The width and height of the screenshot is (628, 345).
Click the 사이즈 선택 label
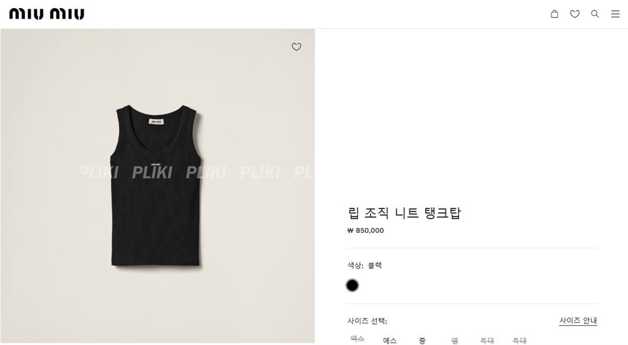[x=367, y=321]
